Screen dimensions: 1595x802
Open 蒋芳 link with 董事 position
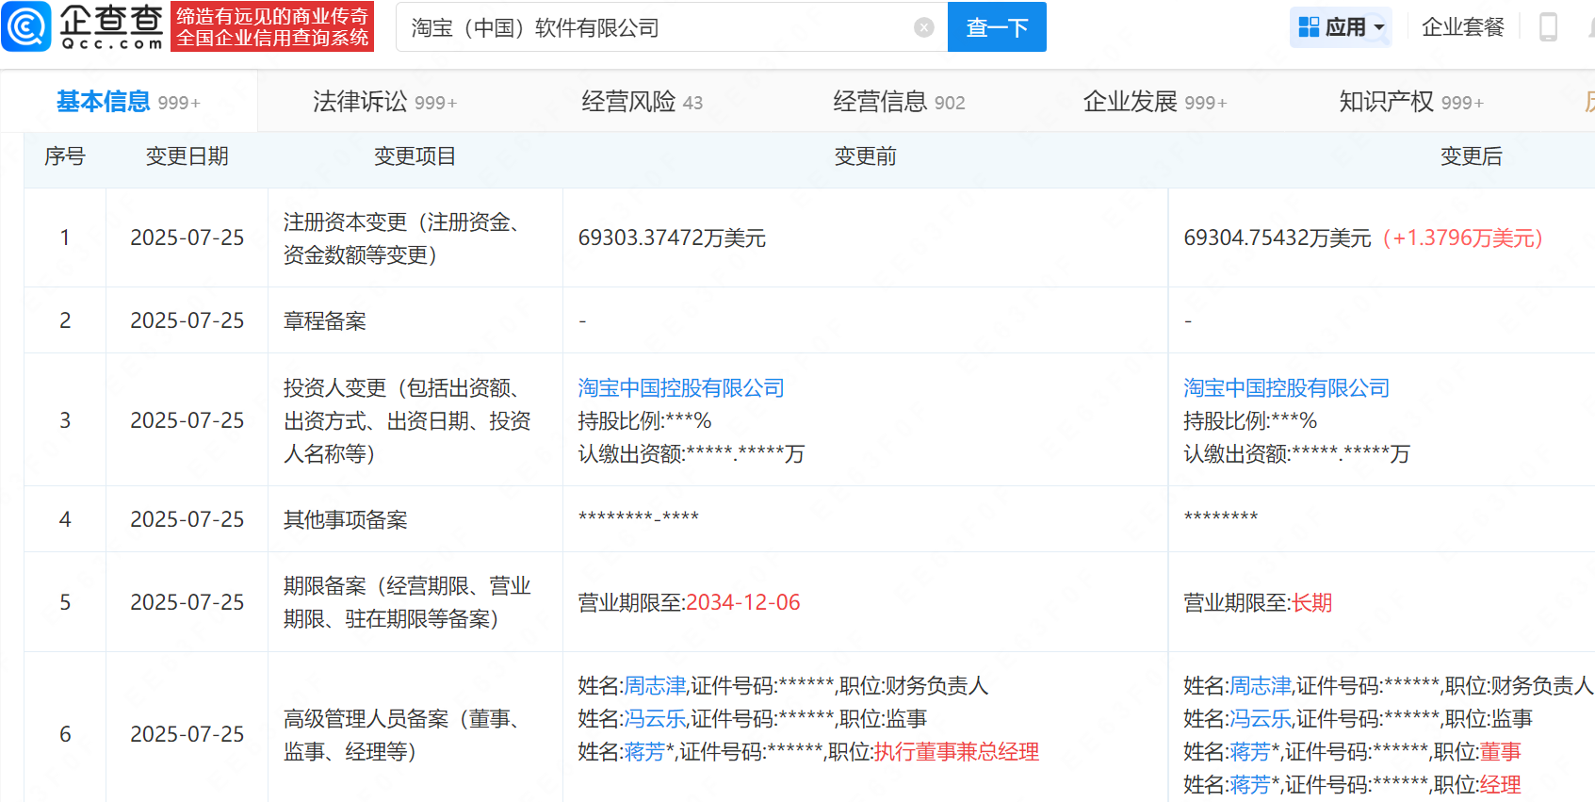(x=1250, y=752)
